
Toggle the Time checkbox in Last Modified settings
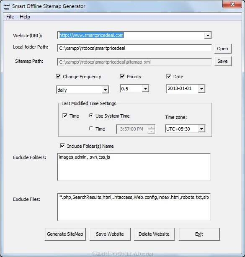(x=65, y=116)
